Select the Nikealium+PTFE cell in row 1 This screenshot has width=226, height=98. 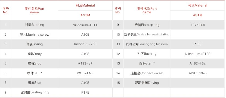pyautogui.click(x=85, y=25)
